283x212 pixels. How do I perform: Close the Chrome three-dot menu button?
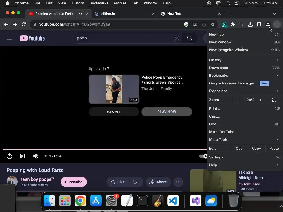pos(277,24)
